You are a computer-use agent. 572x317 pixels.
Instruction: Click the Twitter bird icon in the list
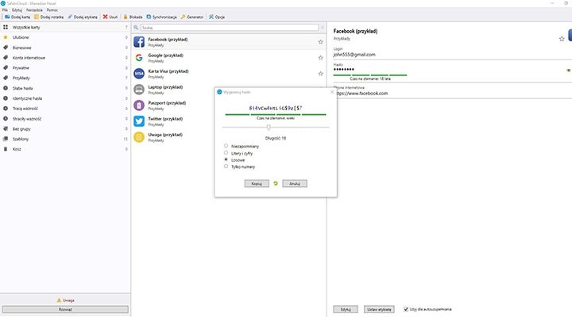point(139,120)
